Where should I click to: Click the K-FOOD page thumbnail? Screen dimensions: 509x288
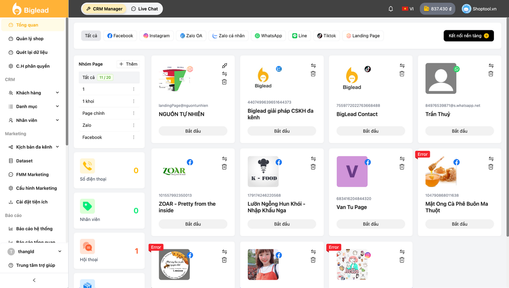click(x=263, y=171)
